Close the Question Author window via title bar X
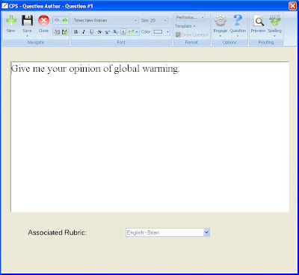299x275 pixels. [x=292, y=5]
